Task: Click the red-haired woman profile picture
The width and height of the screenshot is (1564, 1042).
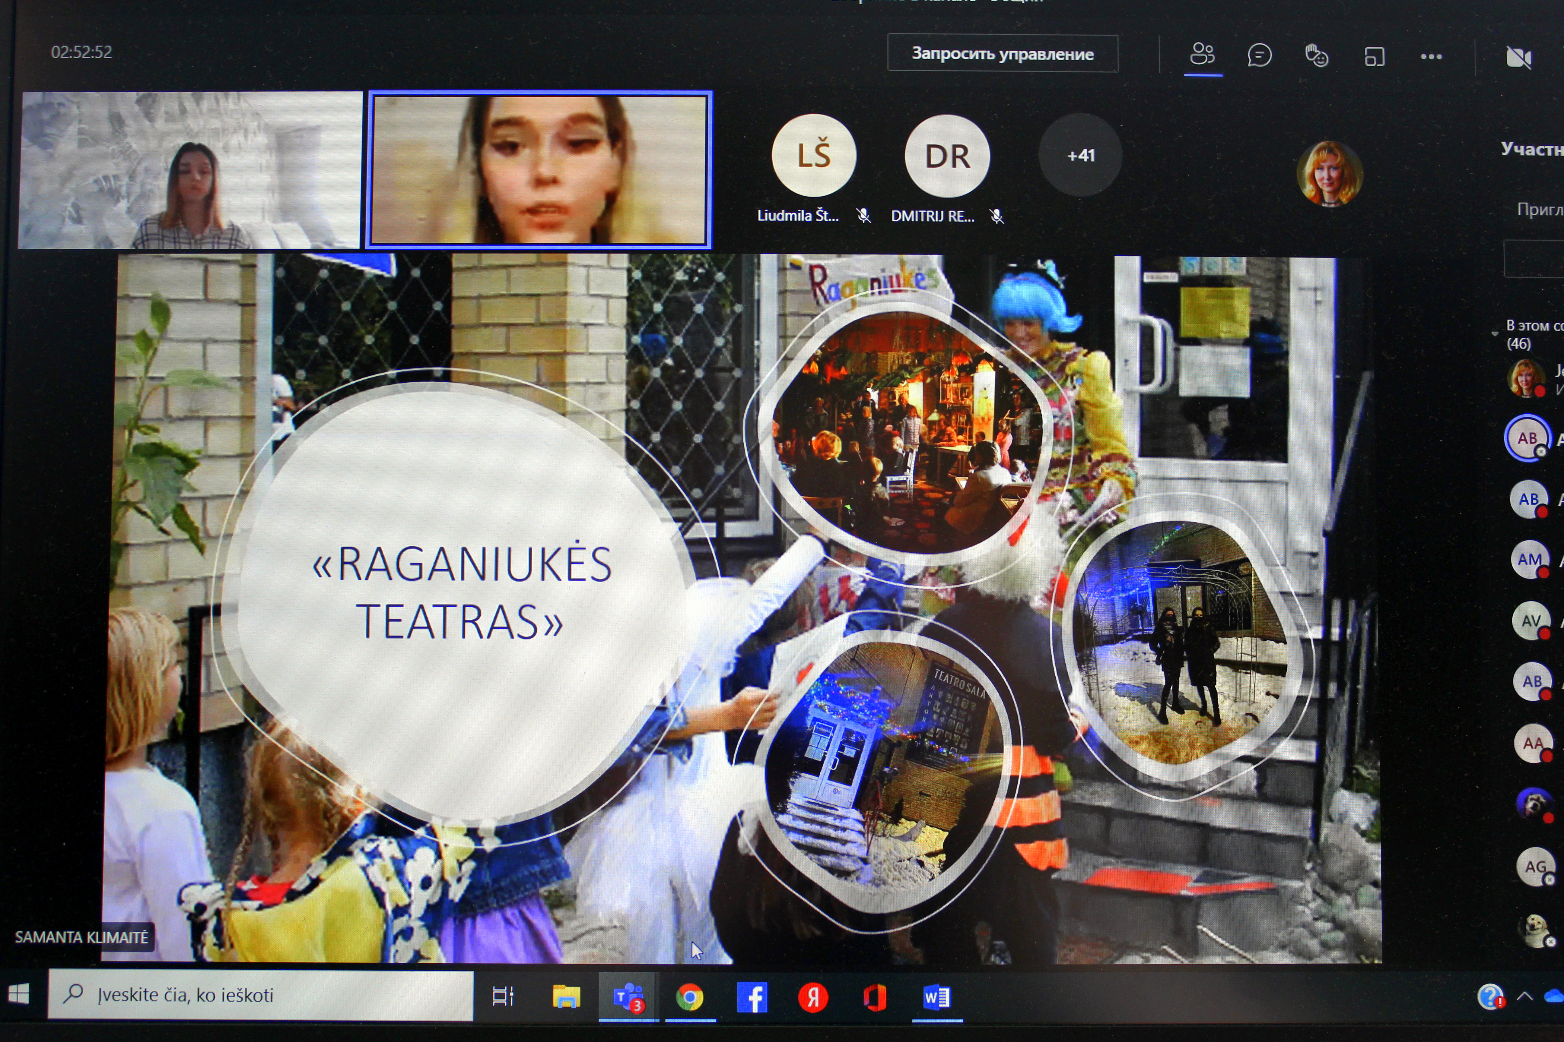Action: (1329, 173)
